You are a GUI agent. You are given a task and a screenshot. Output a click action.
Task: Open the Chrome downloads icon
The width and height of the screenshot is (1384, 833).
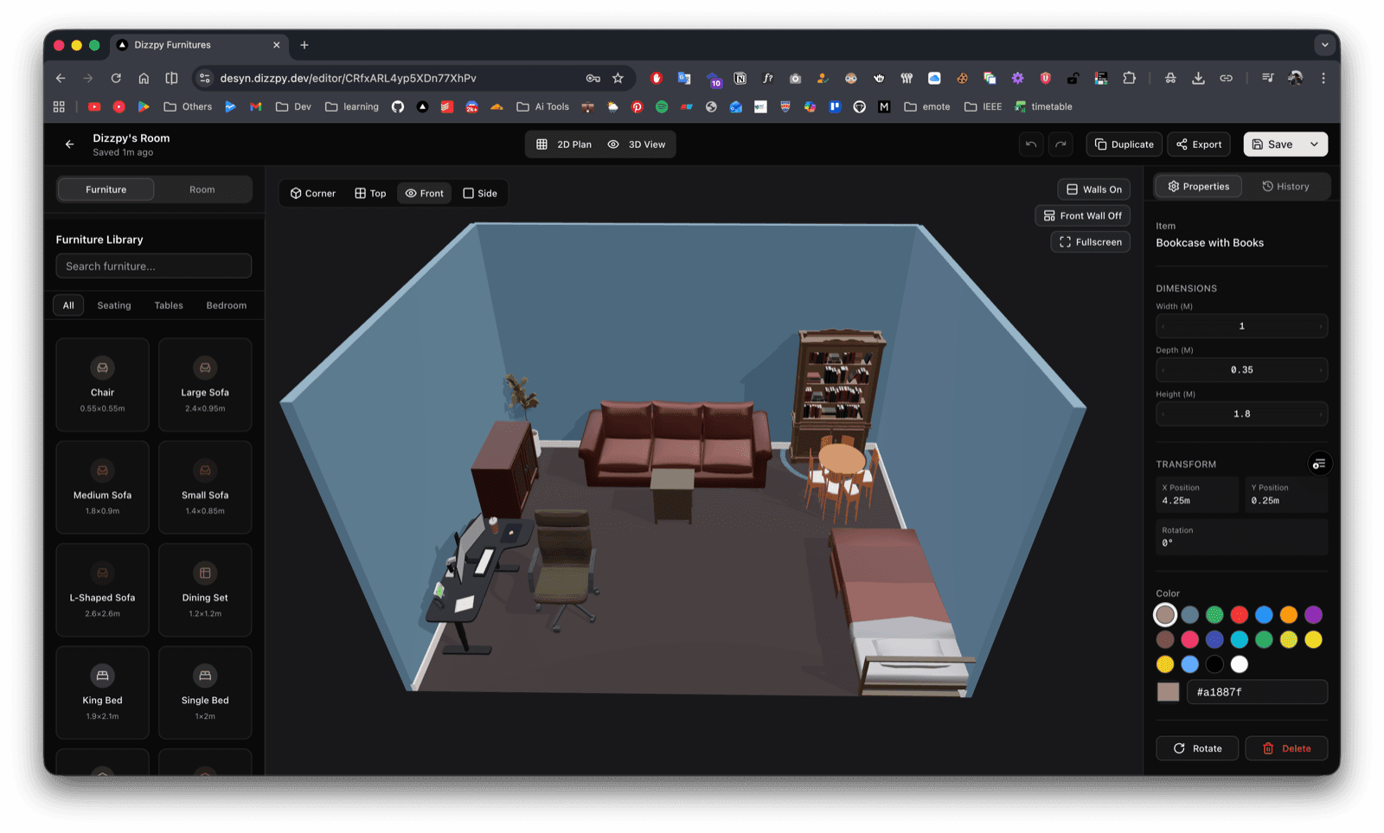click(1198, 78)
